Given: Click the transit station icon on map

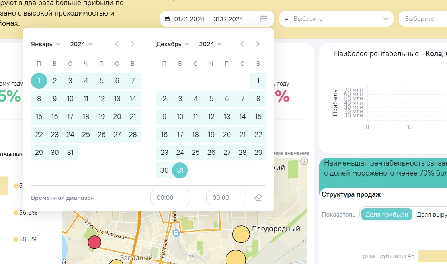Looking at the screenshot, I should (176, 233).
